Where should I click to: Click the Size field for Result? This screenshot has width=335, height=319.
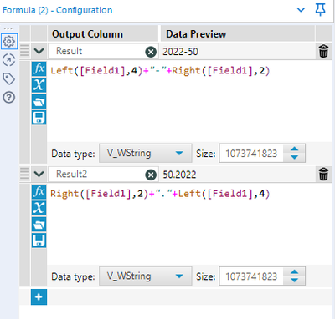[x=251, y=153]
